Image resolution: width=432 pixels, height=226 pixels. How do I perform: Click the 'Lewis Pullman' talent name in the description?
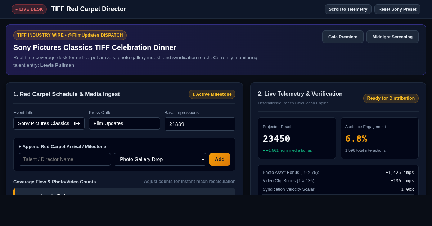pyautogui.click(x=57, y=65)
